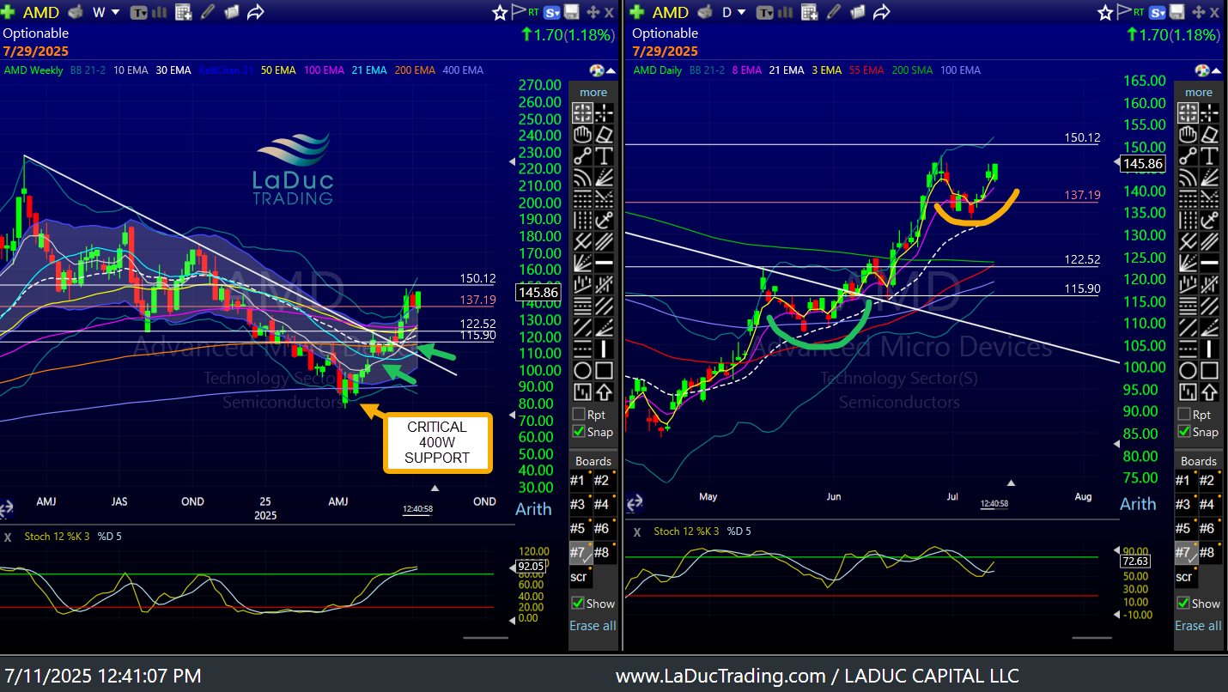Click the Arith scale selector on weekly chart
1228x692 pixels.
(533, 508)
